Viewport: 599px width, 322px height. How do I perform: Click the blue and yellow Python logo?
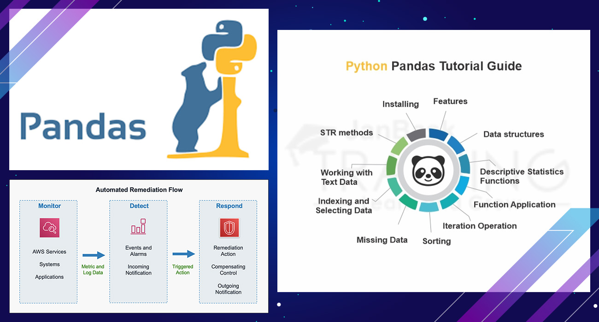pos(229,50)
